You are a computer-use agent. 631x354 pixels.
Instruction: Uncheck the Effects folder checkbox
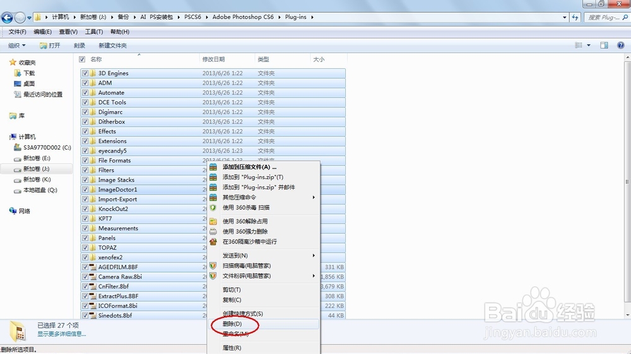point(85,131)
